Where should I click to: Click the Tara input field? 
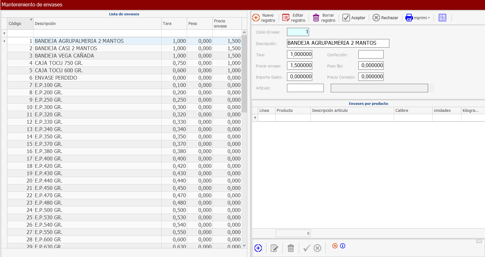299,54
